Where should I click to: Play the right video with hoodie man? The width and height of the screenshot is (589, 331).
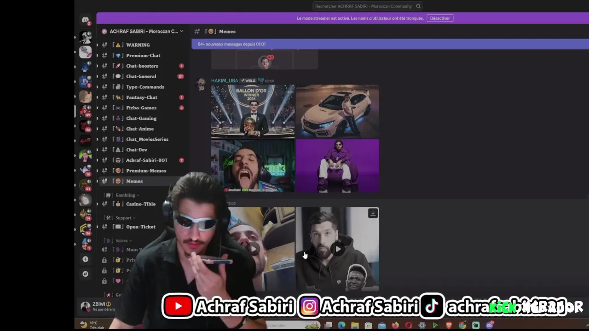[338, 249]
